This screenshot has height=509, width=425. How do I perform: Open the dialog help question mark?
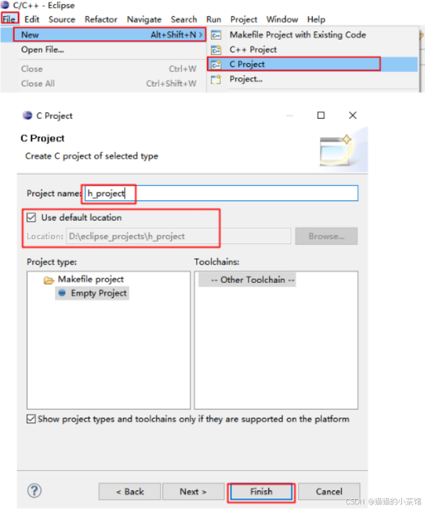[x=34, y=490]
